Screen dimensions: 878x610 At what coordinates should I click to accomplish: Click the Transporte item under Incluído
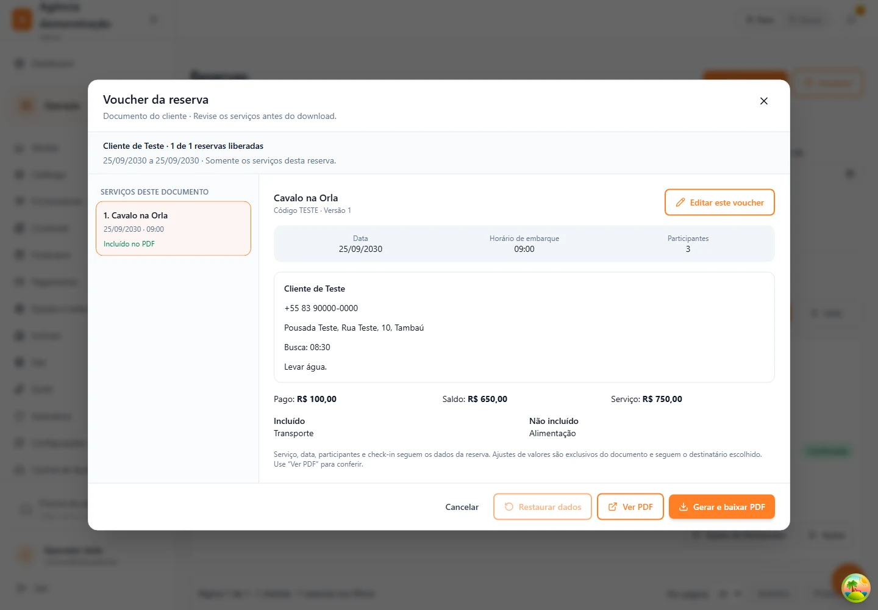tap(293, 433)
